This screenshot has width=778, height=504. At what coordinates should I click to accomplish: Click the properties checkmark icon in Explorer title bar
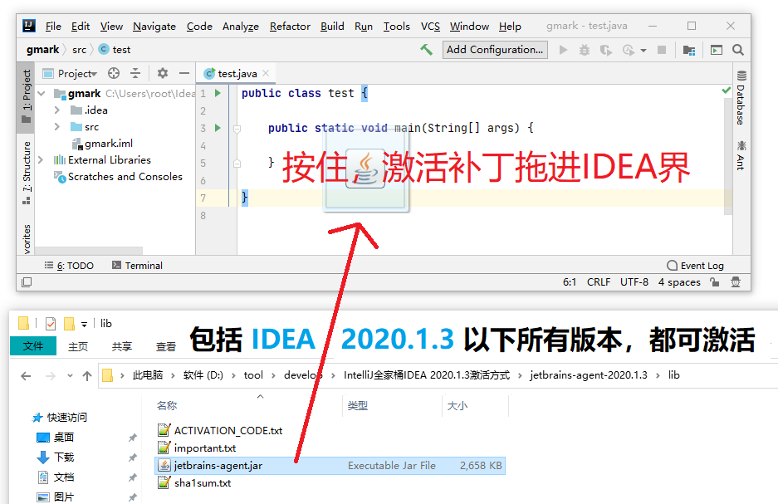tap(51, 324)
